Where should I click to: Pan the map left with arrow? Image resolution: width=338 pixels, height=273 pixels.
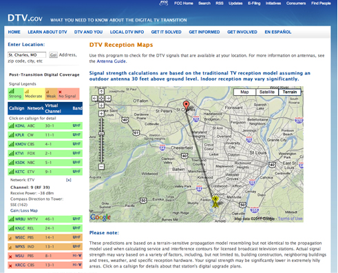(x=94, y=99)
